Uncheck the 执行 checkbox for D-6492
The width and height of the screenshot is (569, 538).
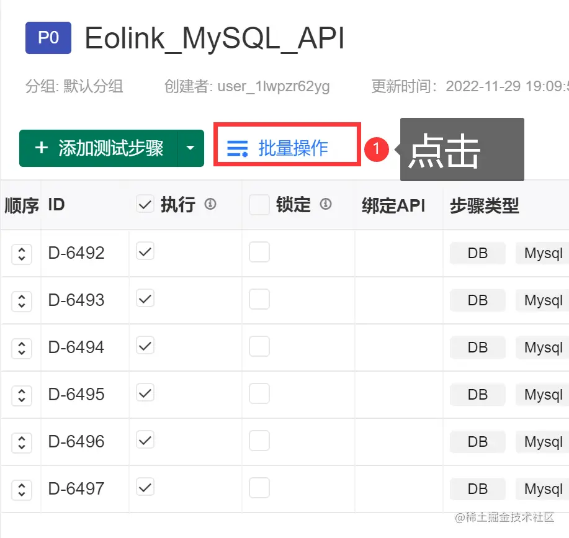pyautogui.click(x=145, y=251)
